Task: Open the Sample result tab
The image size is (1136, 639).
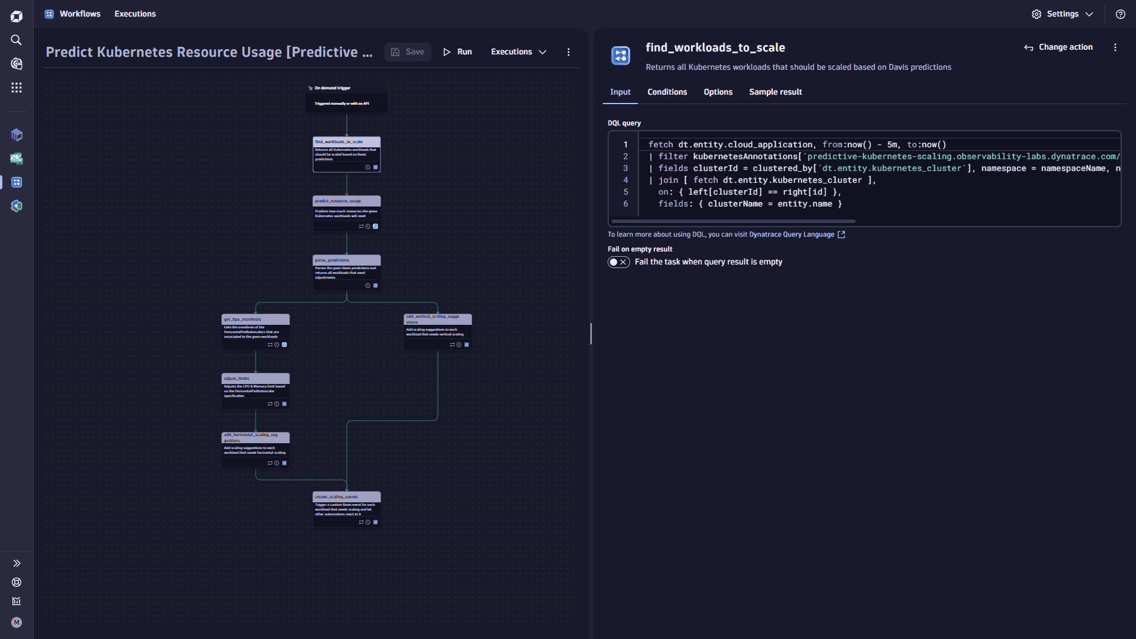Action: click(775, 92)
